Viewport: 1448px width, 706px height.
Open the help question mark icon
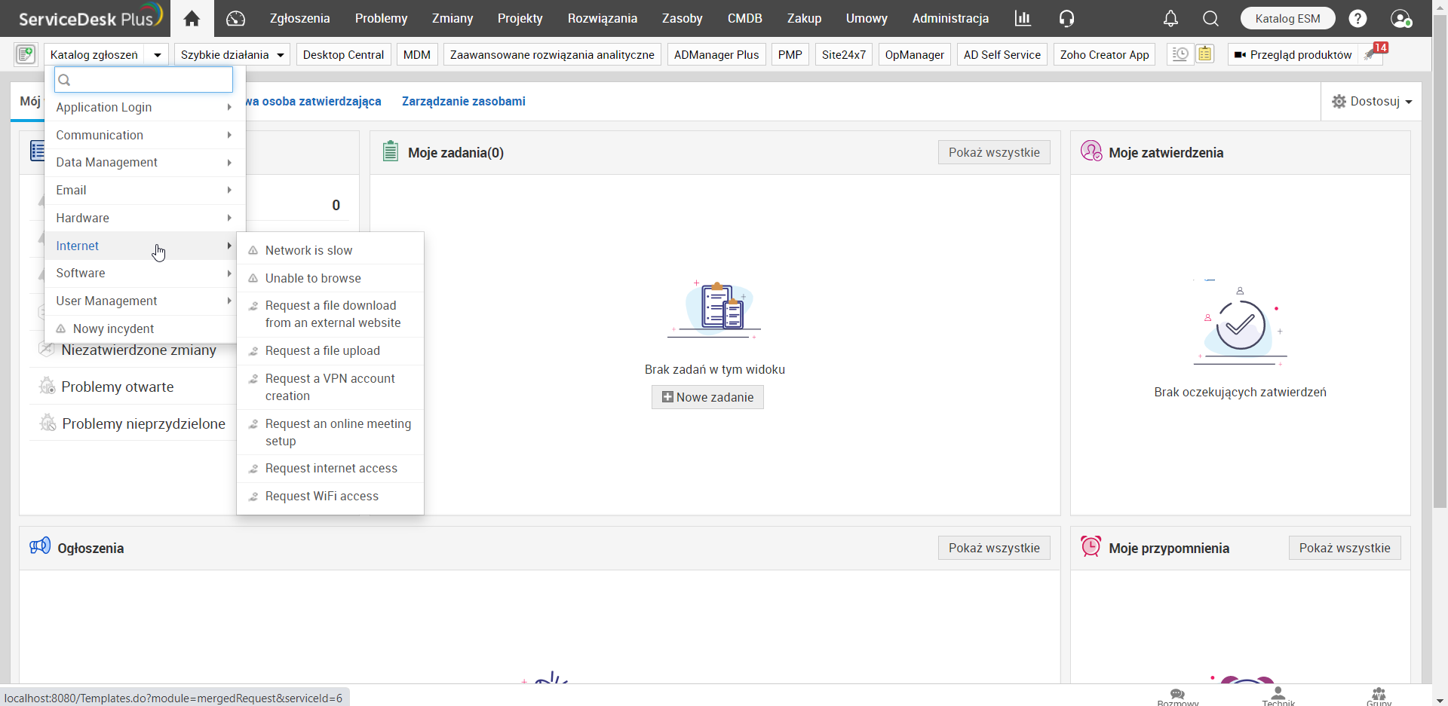(1357, 18)
